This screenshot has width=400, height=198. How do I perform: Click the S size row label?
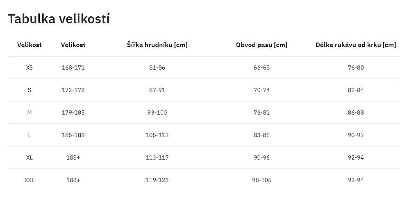(30, 90)
